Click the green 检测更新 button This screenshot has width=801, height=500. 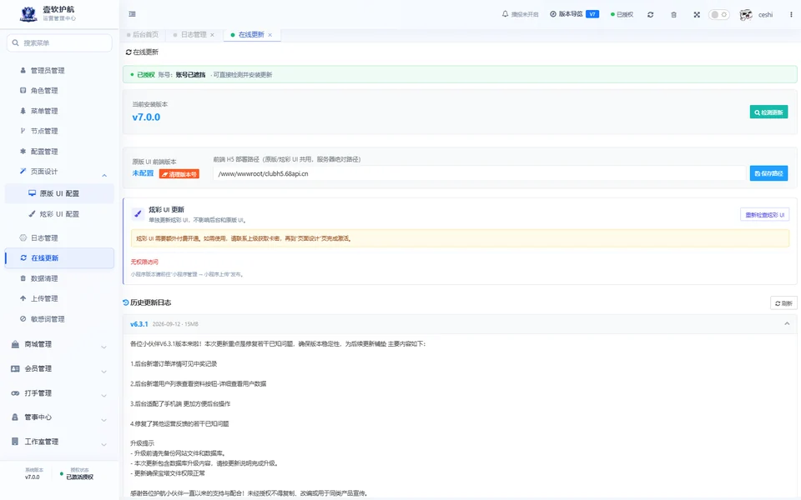point(768,112)
